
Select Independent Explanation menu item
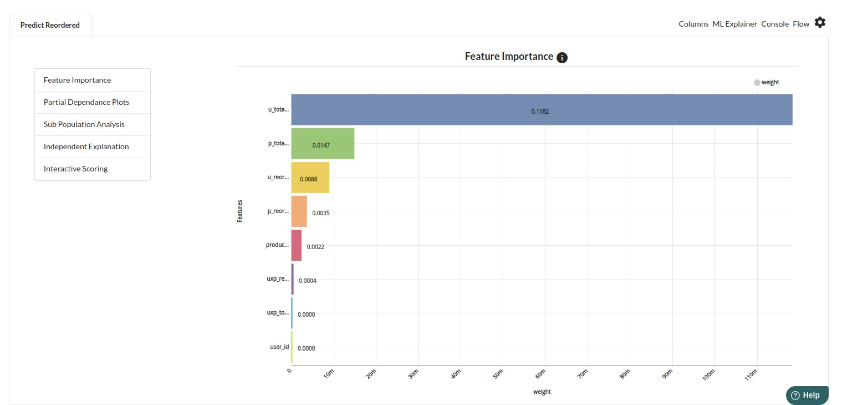click(x=93, y=146)
